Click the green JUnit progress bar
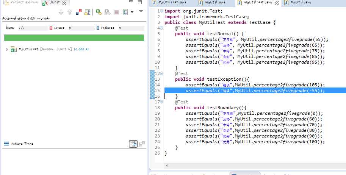 (x=74, y=37)
